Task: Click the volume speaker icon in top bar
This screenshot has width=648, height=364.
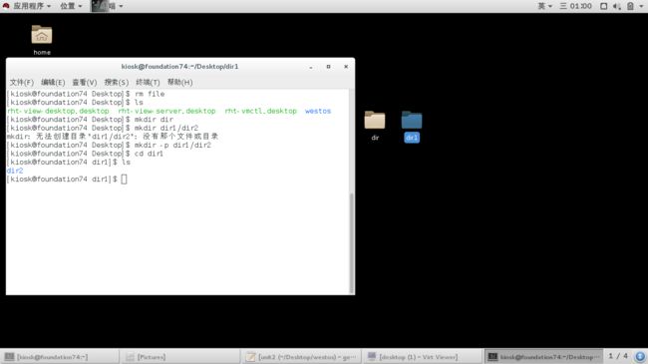Action: pyautogui.click(x=616, y=6)
